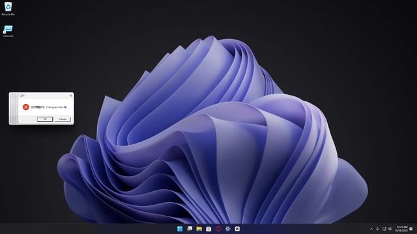Open Microsoft Store from the taskbar

pos(208,229)
